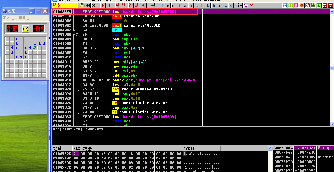Click the red '吾' plugin icon
This screenshot has width=334, height=172.
325,5
